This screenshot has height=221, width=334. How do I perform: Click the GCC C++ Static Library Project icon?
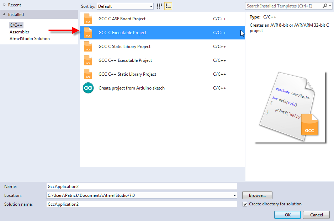tap(88, 74)
